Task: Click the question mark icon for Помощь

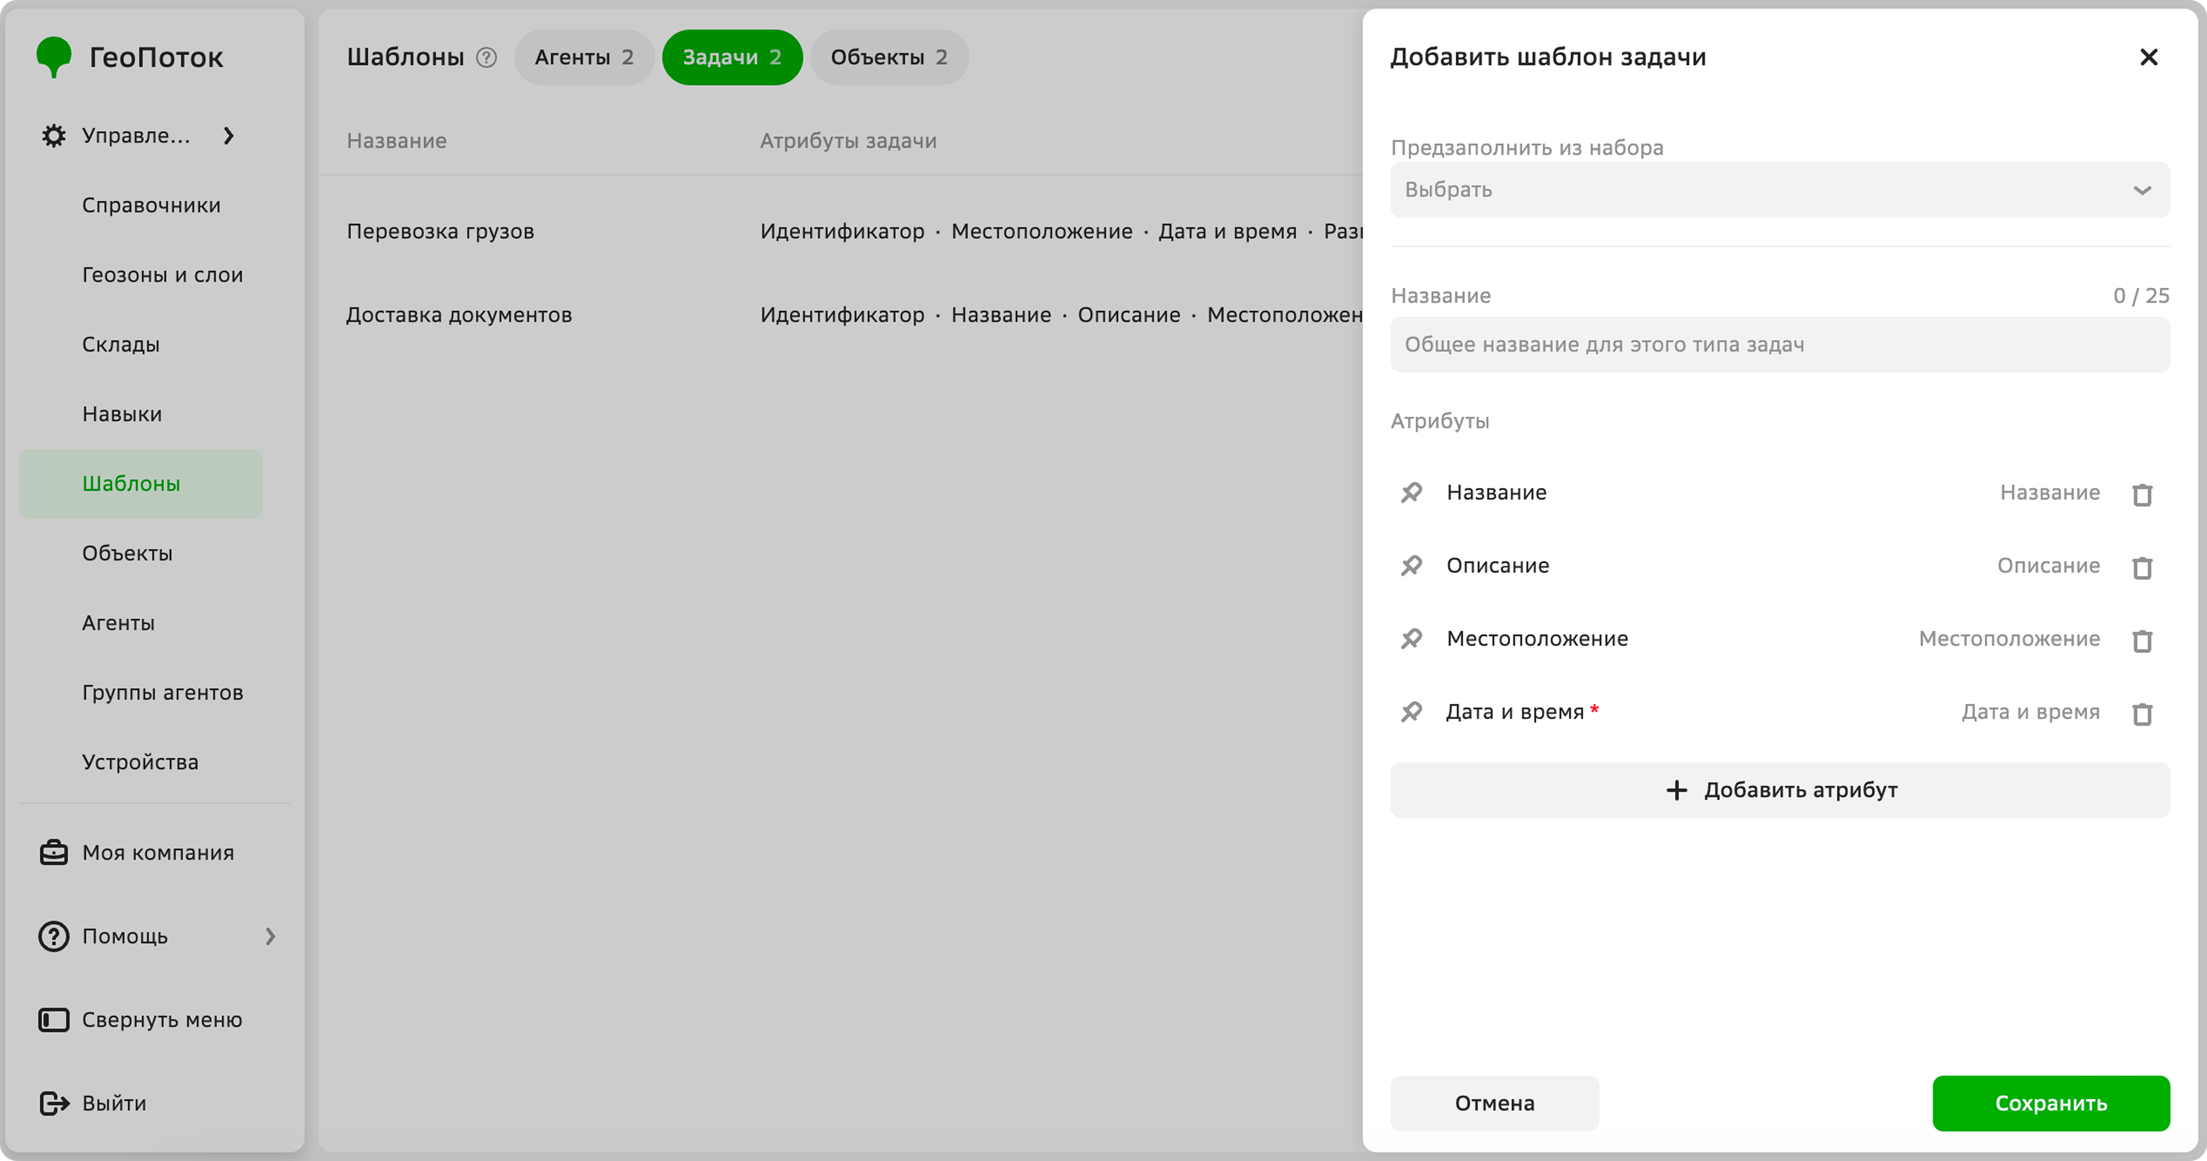Action: tap(53, 936)
